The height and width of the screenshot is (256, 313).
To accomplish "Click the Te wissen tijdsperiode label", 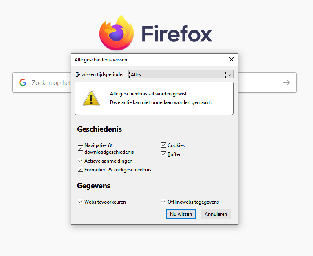I will (x=99, y=74).
